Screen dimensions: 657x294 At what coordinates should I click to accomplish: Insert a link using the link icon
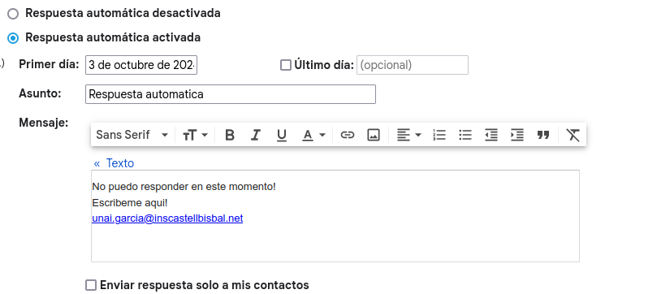[x=347, y=135]
